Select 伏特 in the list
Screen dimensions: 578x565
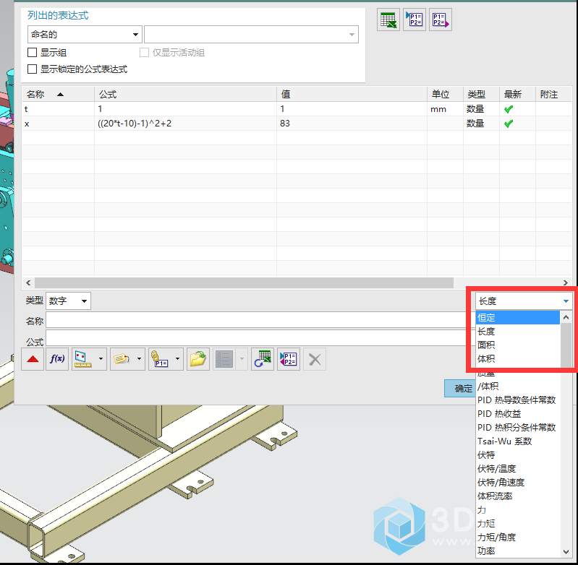coord(518,455)
